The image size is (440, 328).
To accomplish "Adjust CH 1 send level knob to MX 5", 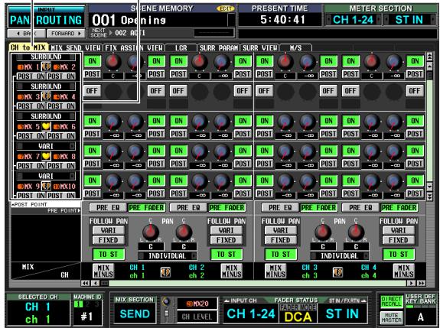I will (x=113, y=122).
